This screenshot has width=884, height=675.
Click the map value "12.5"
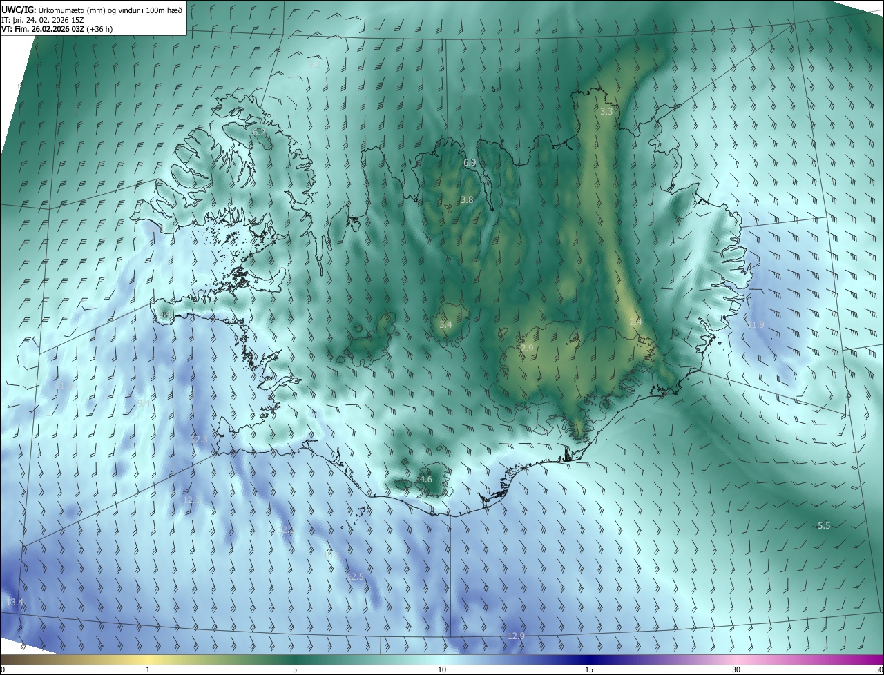[x=355, y=577]
